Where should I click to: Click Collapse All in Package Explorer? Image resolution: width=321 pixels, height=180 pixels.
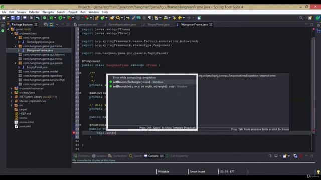coord(46,25)
